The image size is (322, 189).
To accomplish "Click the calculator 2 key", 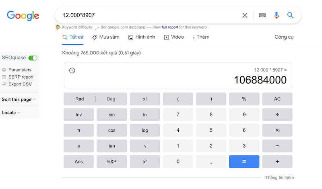I will [x=211, y=146].
